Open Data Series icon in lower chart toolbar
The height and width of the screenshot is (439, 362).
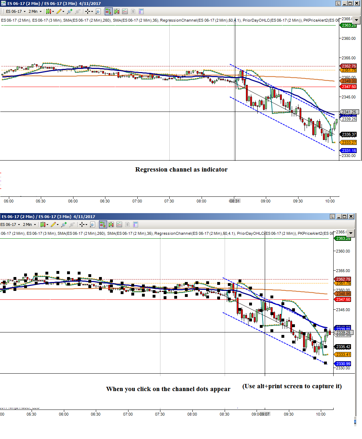coord(111,224)
